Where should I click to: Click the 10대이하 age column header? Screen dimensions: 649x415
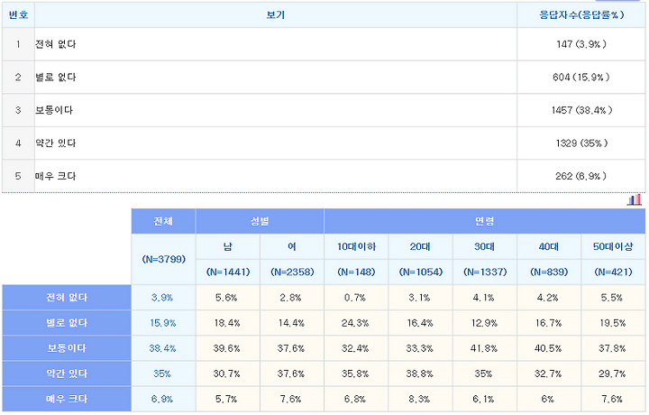[x=356, y=247]
